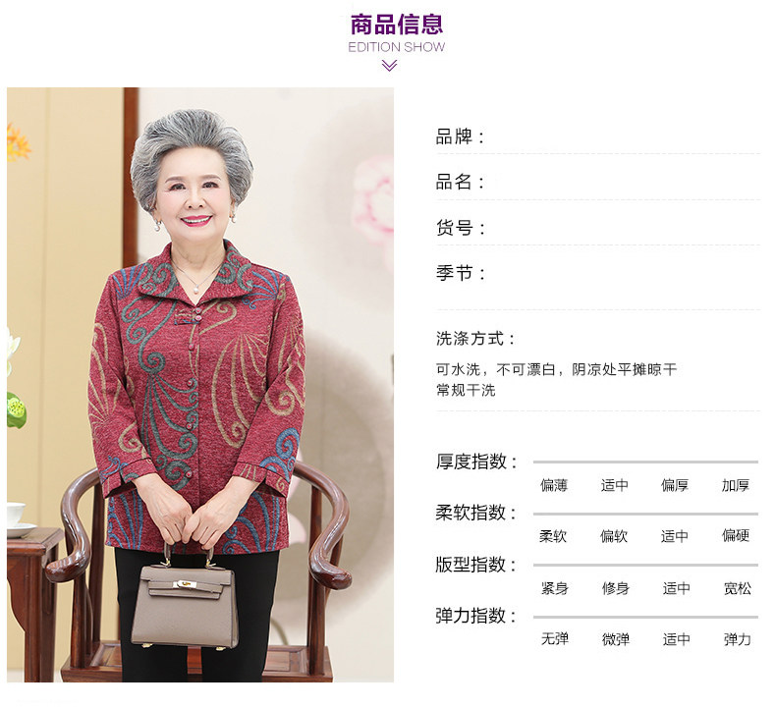Open the model product photo
The width and height of the screenshot is (776, 707).
[200, 384]
